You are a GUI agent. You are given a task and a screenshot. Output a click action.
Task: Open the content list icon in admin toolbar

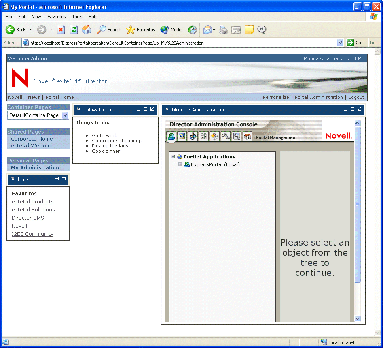182,136
